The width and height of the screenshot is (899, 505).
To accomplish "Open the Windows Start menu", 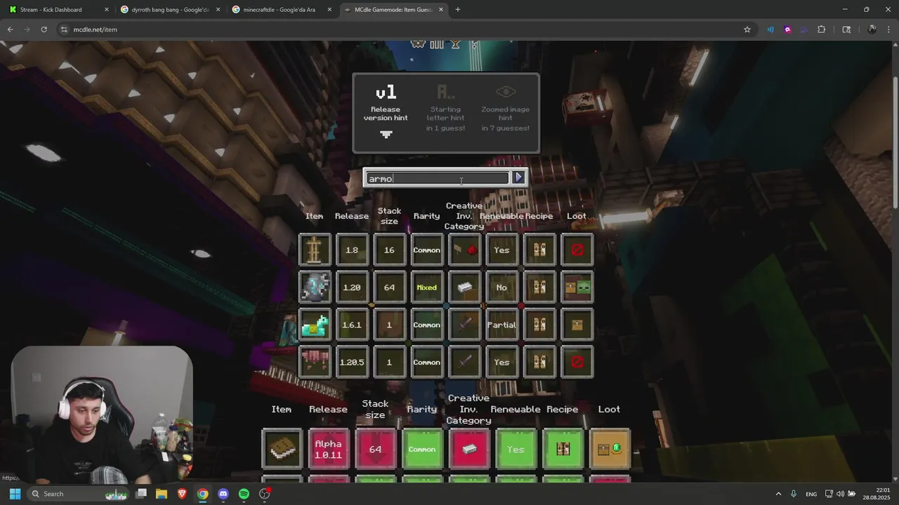I will (x=15, y=494).
